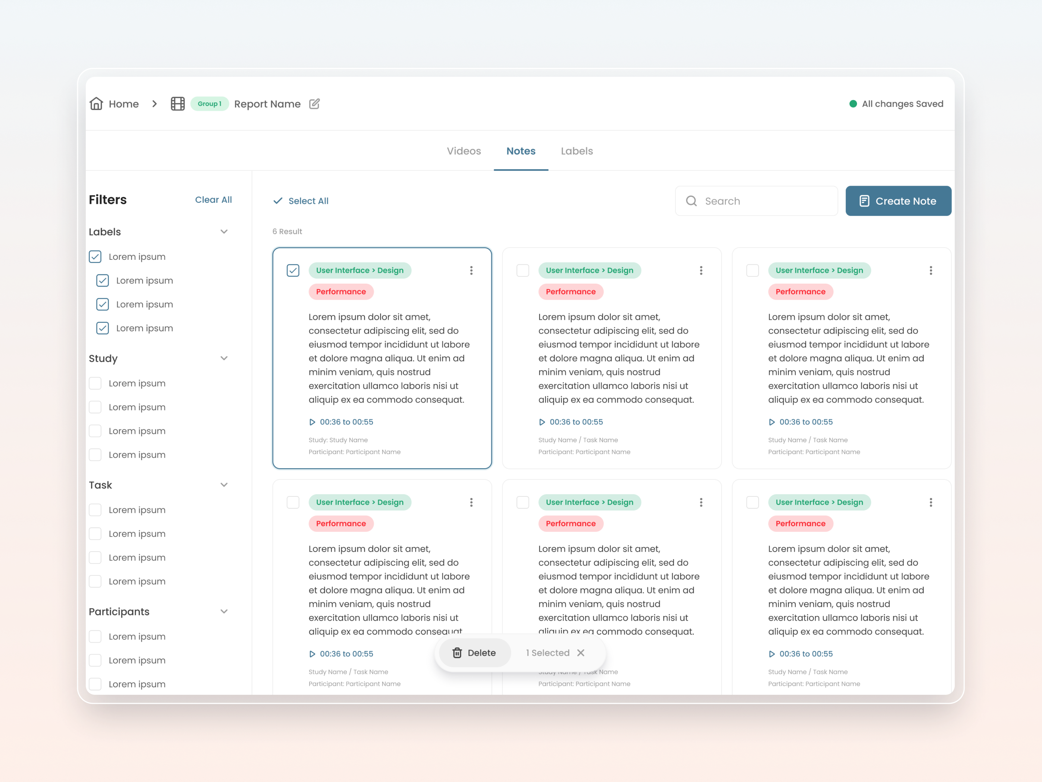Click Performance tag on top-right card
The image size is (1042, 782).
pos(800,292)
